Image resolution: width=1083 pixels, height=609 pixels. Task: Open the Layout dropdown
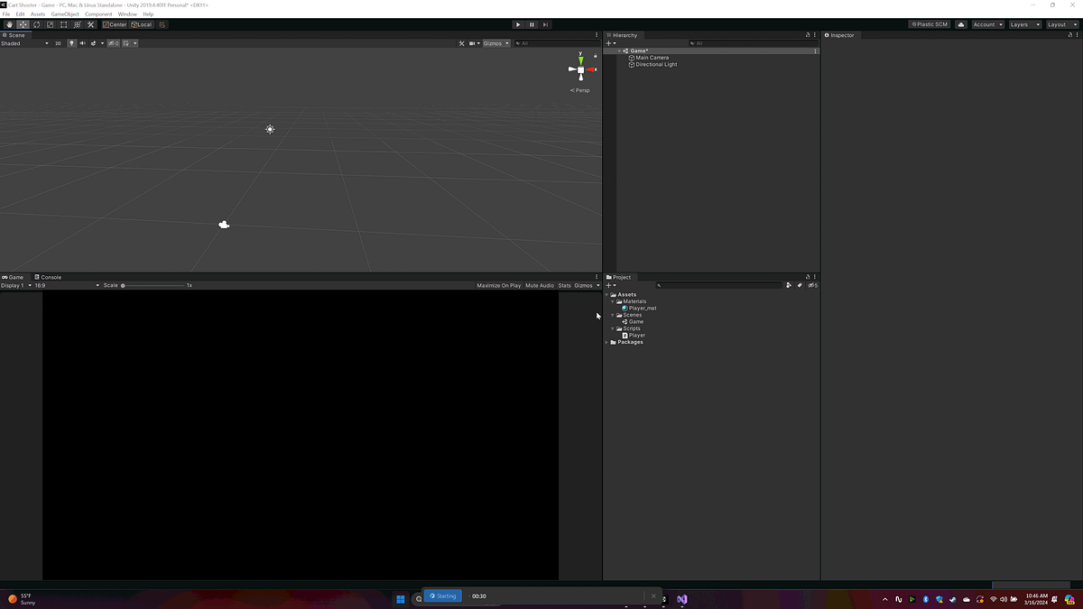tap(1058, 24)
